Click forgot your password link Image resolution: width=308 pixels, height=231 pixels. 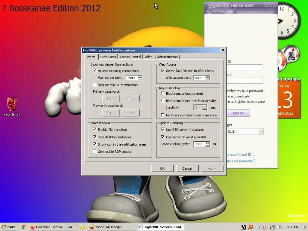[x=240, y=161]
